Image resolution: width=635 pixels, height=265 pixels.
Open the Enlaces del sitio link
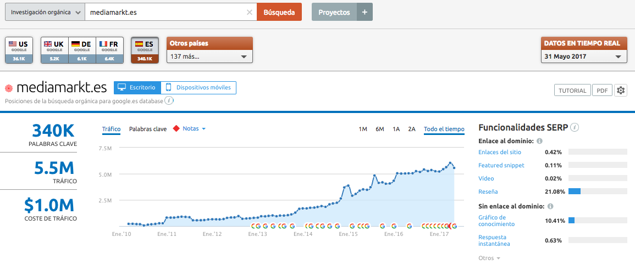click(x=500, y=153)
